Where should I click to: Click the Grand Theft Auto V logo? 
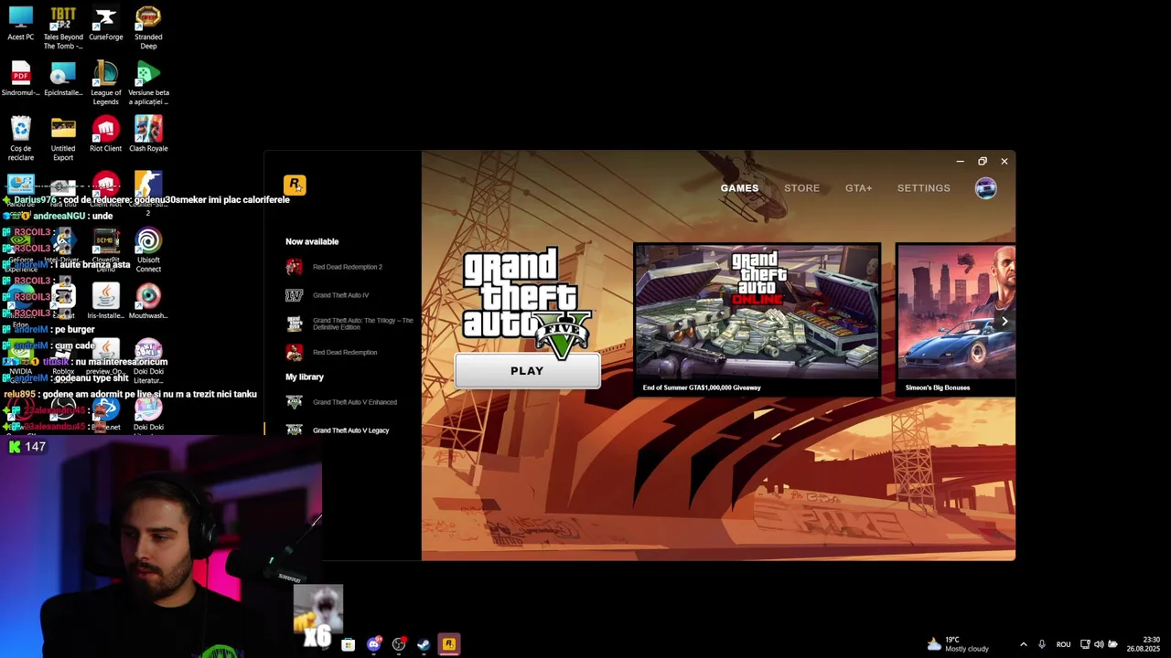pos(527,302)
